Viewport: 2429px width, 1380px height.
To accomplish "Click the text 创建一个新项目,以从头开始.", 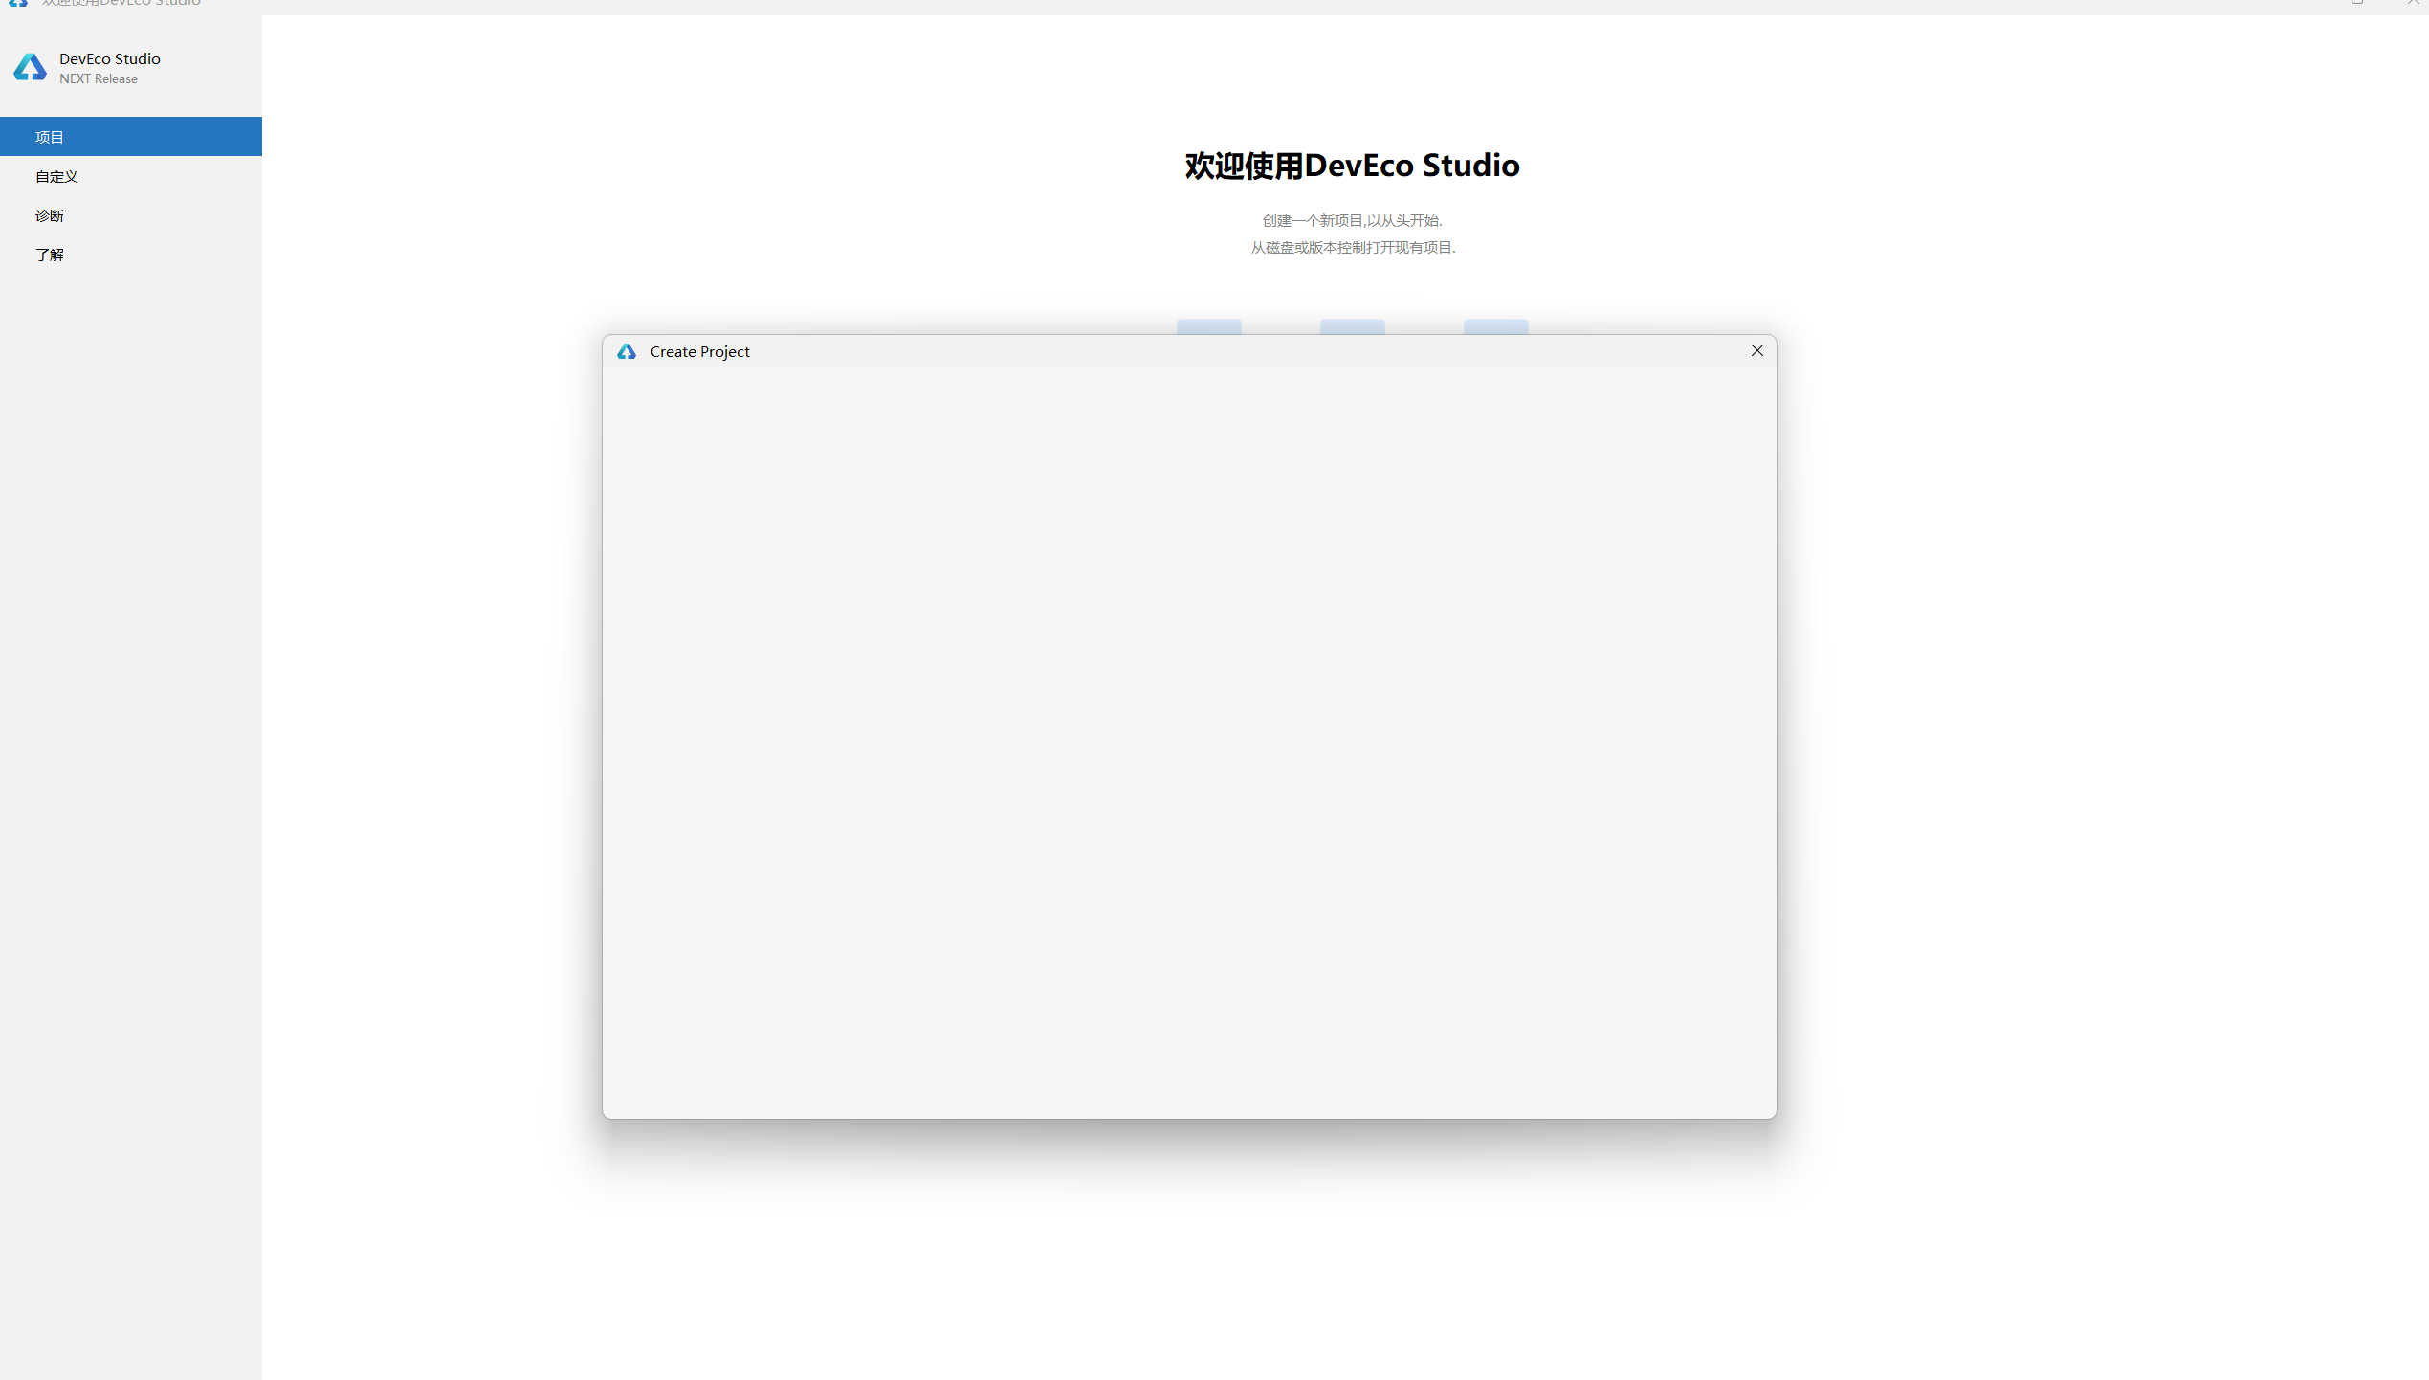I will 1352,221.
